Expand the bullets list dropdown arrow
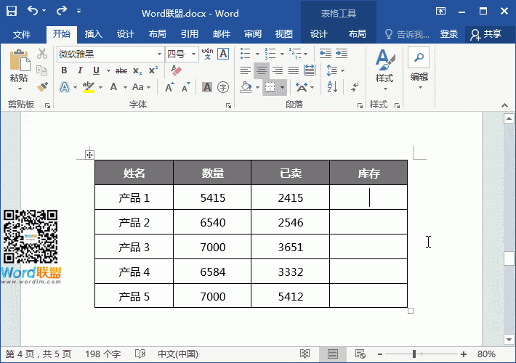Viewport: 516px width, 363px height. 258,54
